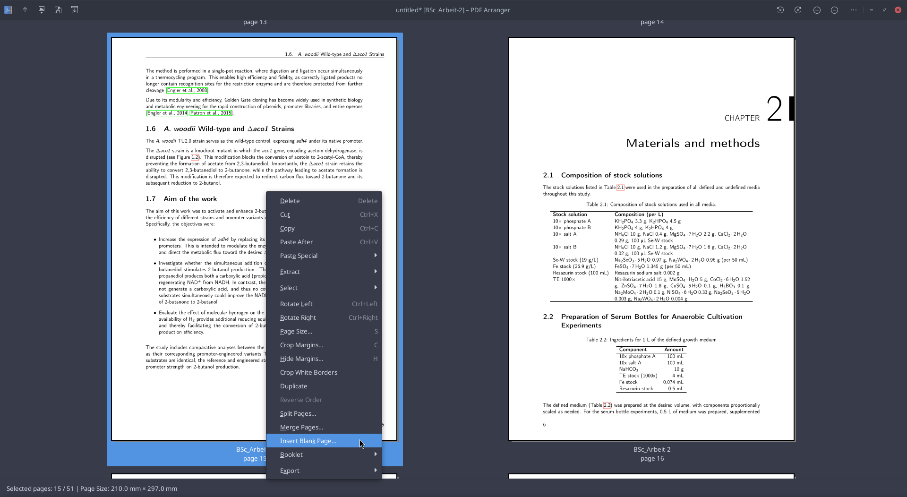Rotate the selected page left via titlebar icon
907x497 pixels.
pos(780,9)
